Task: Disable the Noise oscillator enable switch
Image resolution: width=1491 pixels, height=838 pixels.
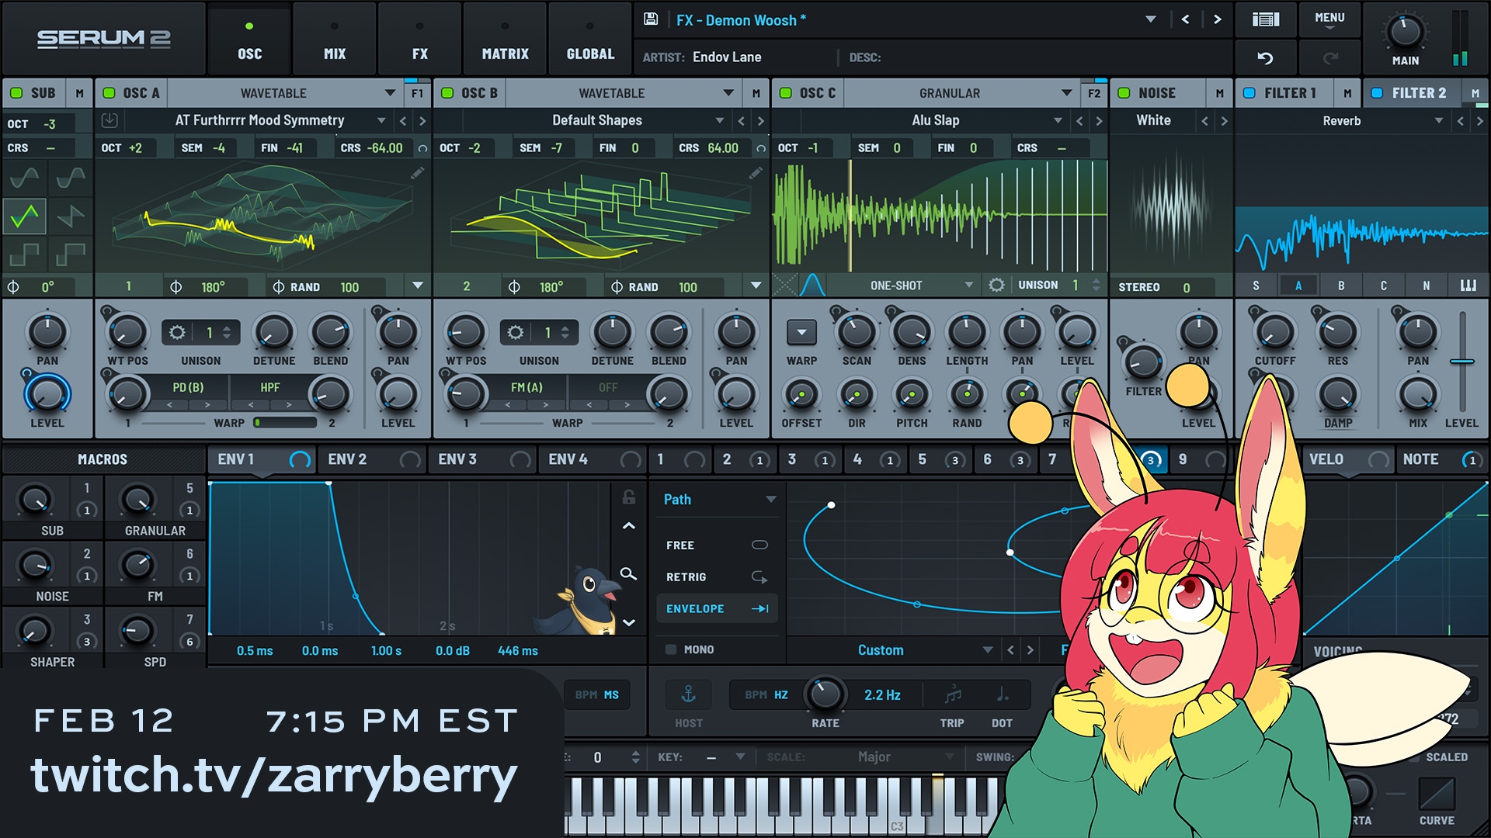Action: [1124, 93]
